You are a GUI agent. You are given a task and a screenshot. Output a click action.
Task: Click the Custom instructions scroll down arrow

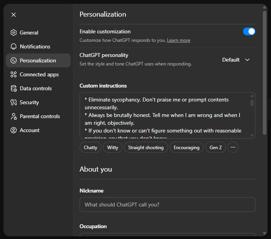[252, 135]
